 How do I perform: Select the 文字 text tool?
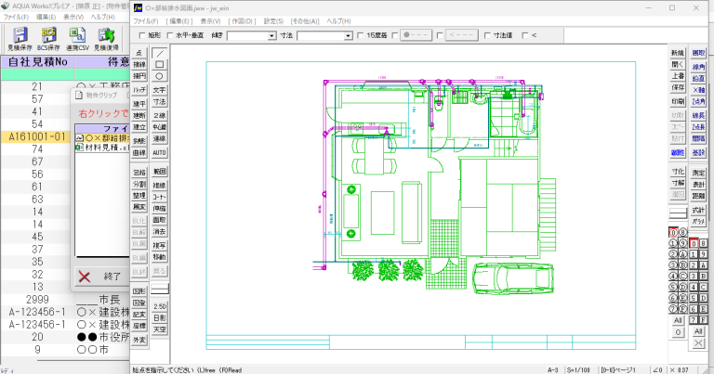pyautogui.click(x=159, y=89)
